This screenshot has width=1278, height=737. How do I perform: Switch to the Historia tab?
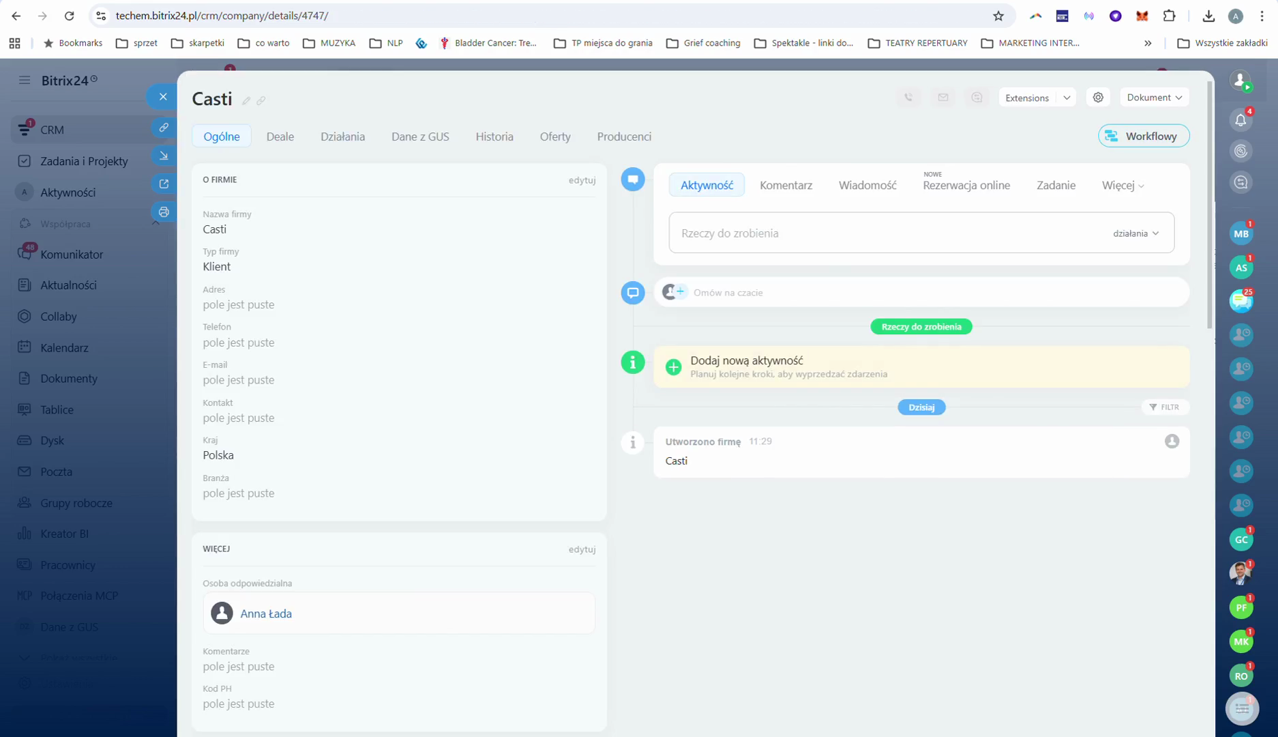pos(494,136)
